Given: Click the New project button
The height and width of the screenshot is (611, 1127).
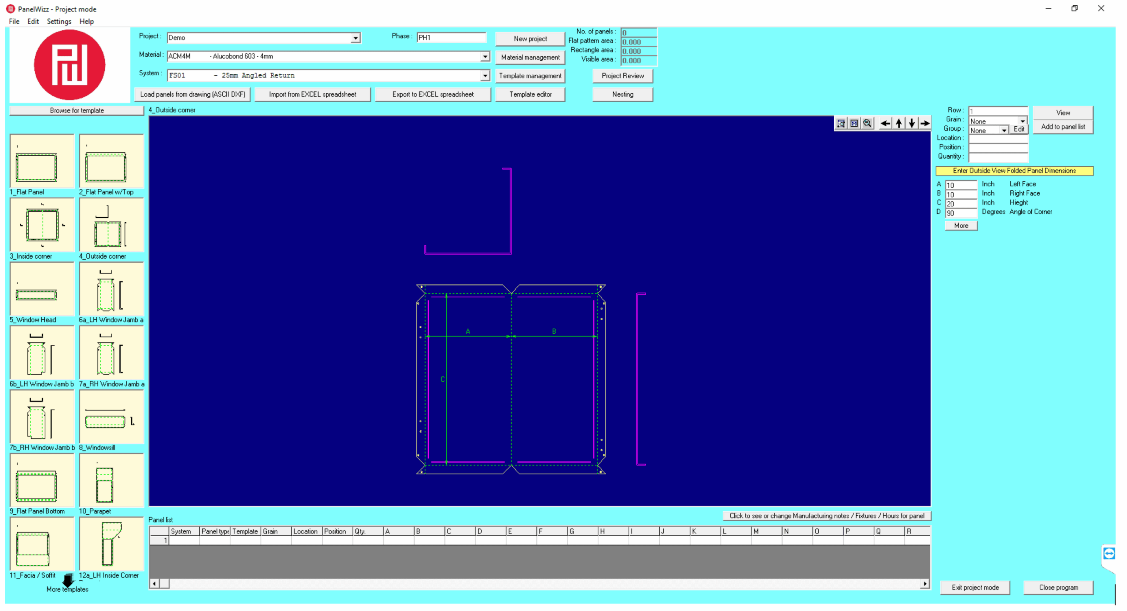Looking at the screenshot, I should pos(530,39).
